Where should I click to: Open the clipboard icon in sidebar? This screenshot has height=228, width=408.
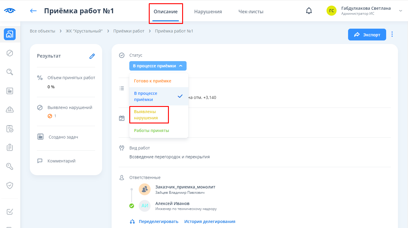(x=10, y=147)
